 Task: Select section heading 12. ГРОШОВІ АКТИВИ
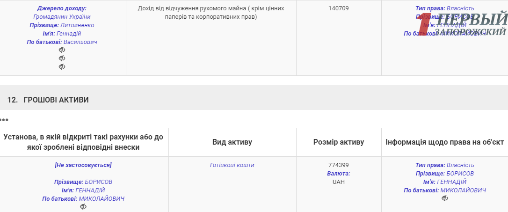pyautogui.click(x=48, y=100)
